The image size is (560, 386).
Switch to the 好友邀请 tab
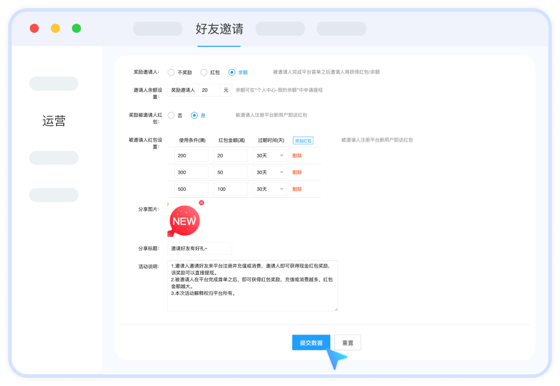click(x=219, y=29)
